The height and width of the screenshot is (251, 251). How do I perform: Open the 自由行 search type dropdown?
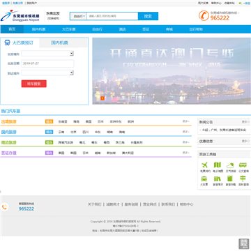pyautogui.click(x=79, y=16)
